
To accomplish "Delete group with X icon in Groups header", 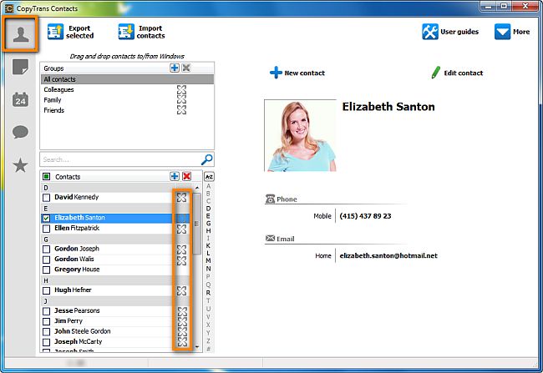I will [x=186, y=68].
